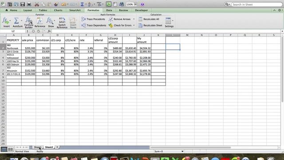Select the Sheet1 tab

(38, 147)
